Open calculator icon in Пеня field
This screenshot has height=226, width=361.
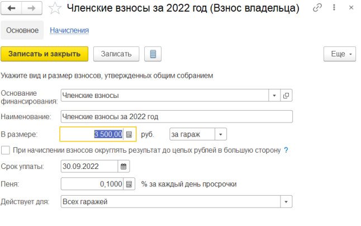tap(129, 184)
